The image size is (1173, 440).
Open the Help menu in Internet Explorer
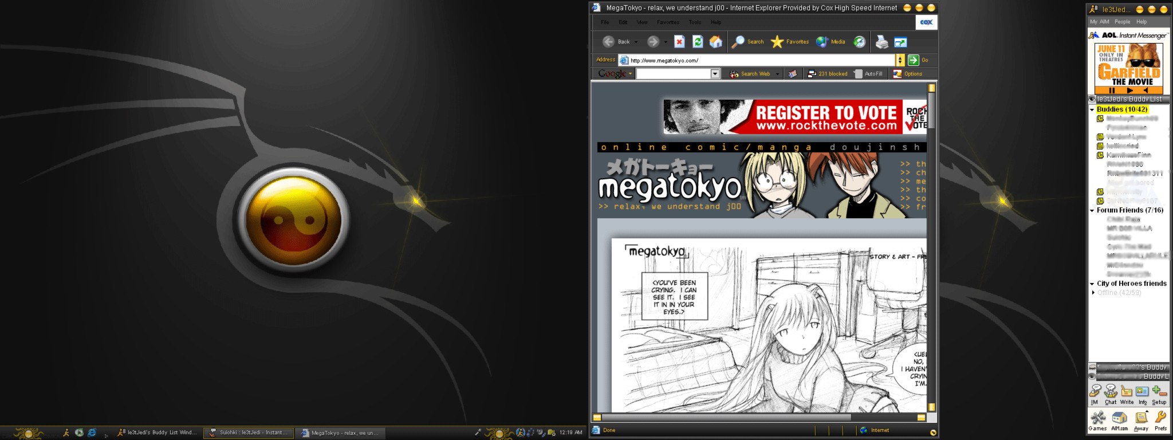click(x=716, y=22)
